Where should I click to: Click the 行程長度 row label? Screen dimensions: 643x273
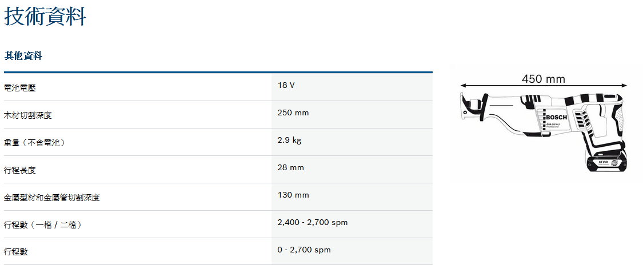pos(20,170)
